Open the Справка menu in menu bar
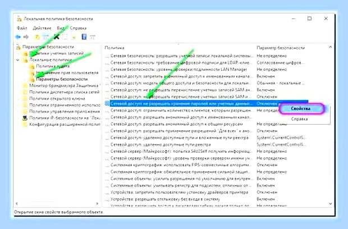The width and height of the screenshot is (348, 229). [x=78, y=28]
